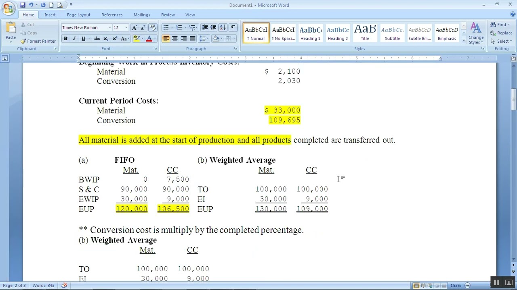Toggle Bold formatting
The height and width of the screenshot is (290, 517).
click(x=65, y=39)
